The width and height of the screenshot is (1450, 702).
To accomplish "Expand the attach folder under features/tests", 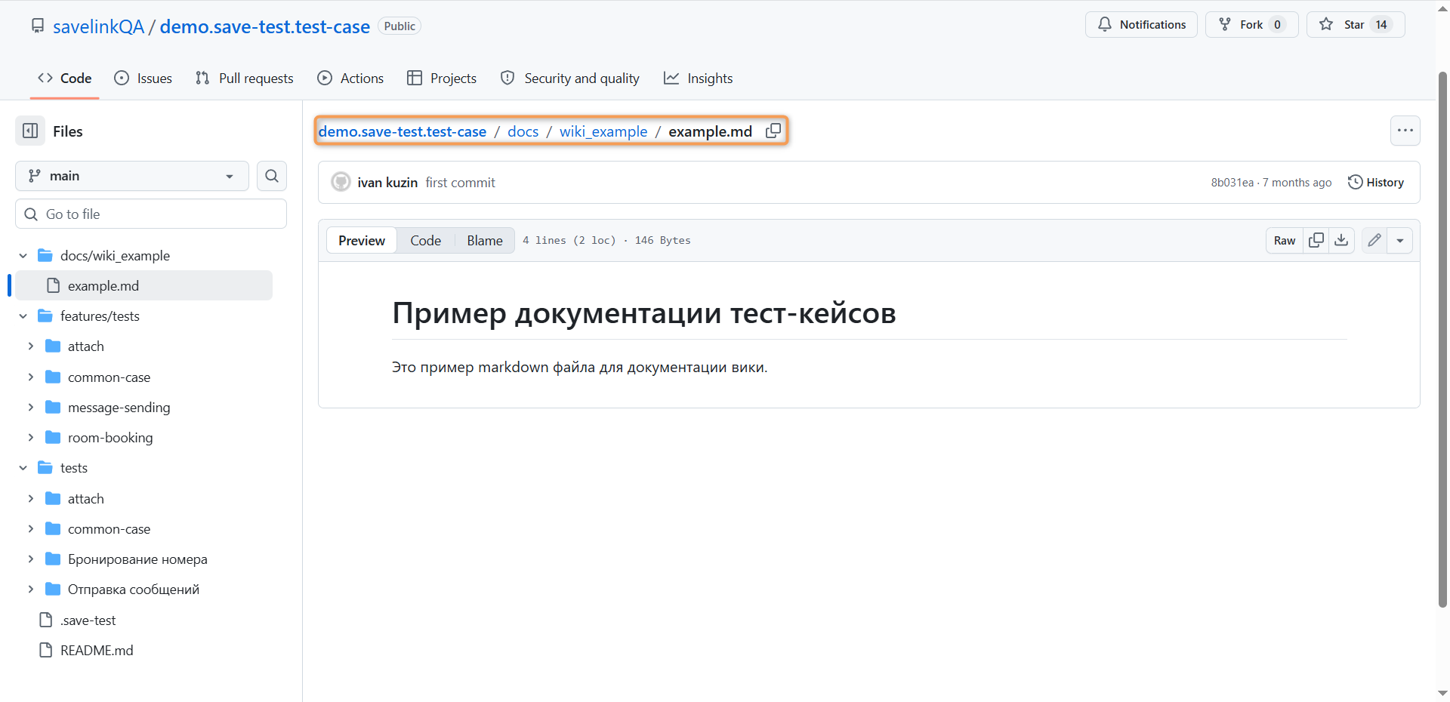I will coord(30,346).
